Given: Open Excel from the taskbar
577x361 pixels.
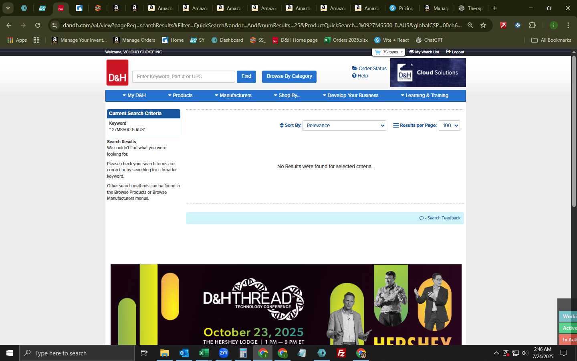Looking at the screenshot, I should (x=204, y=353).
